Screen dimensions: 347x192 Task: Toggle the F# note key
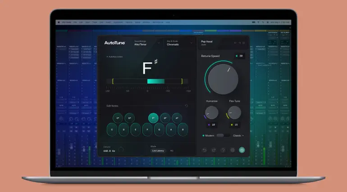click(153, 118)
